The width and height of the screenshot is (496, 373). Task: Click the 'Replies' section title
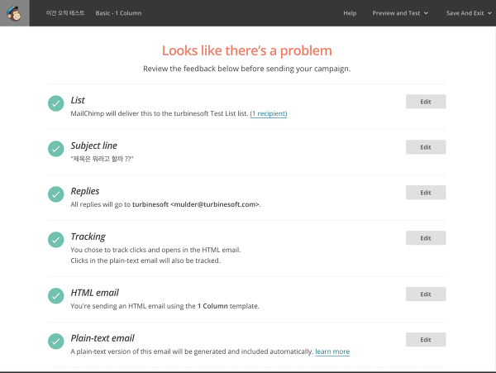pyautogui.click(x=85, y=191)
